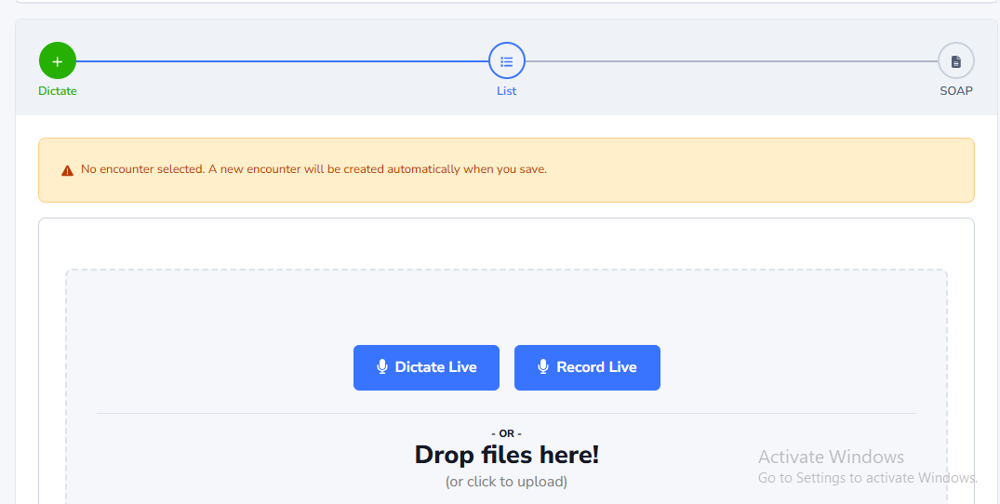This screenshot has height=504, width=1000.
Task: Start dictation with Dictate Live text
Action: click(x=435, y=367)
